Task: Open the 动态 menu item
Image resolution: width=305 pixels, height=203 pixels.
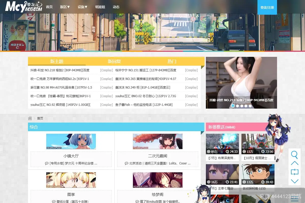Action: (x=116, y=7)
